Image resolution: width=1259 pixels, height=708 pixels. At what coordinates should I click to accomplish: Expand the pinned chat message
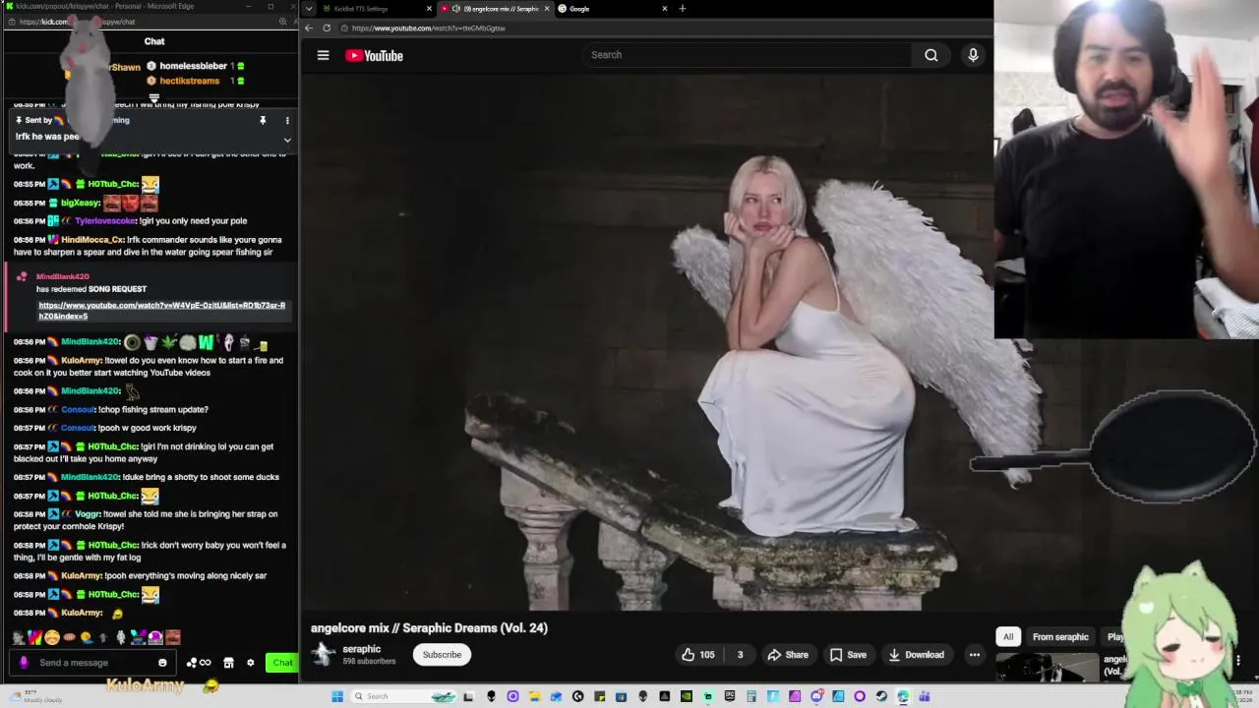[x=287, y=140]
